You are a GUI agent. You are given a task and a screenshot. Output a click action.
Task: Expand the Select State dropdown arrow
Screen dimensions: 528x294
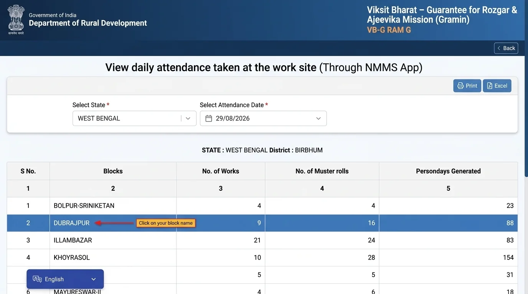coord(188,118)
